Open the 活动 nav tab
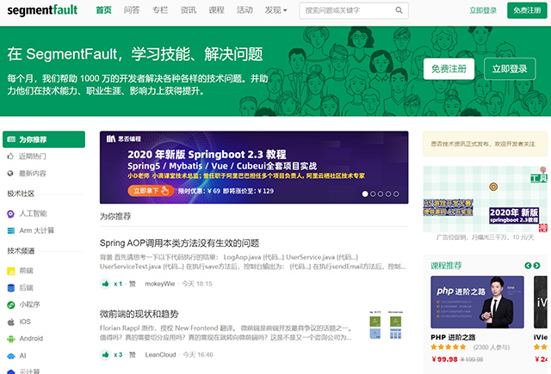Viewport: 551px width, 374px height. 245,10
